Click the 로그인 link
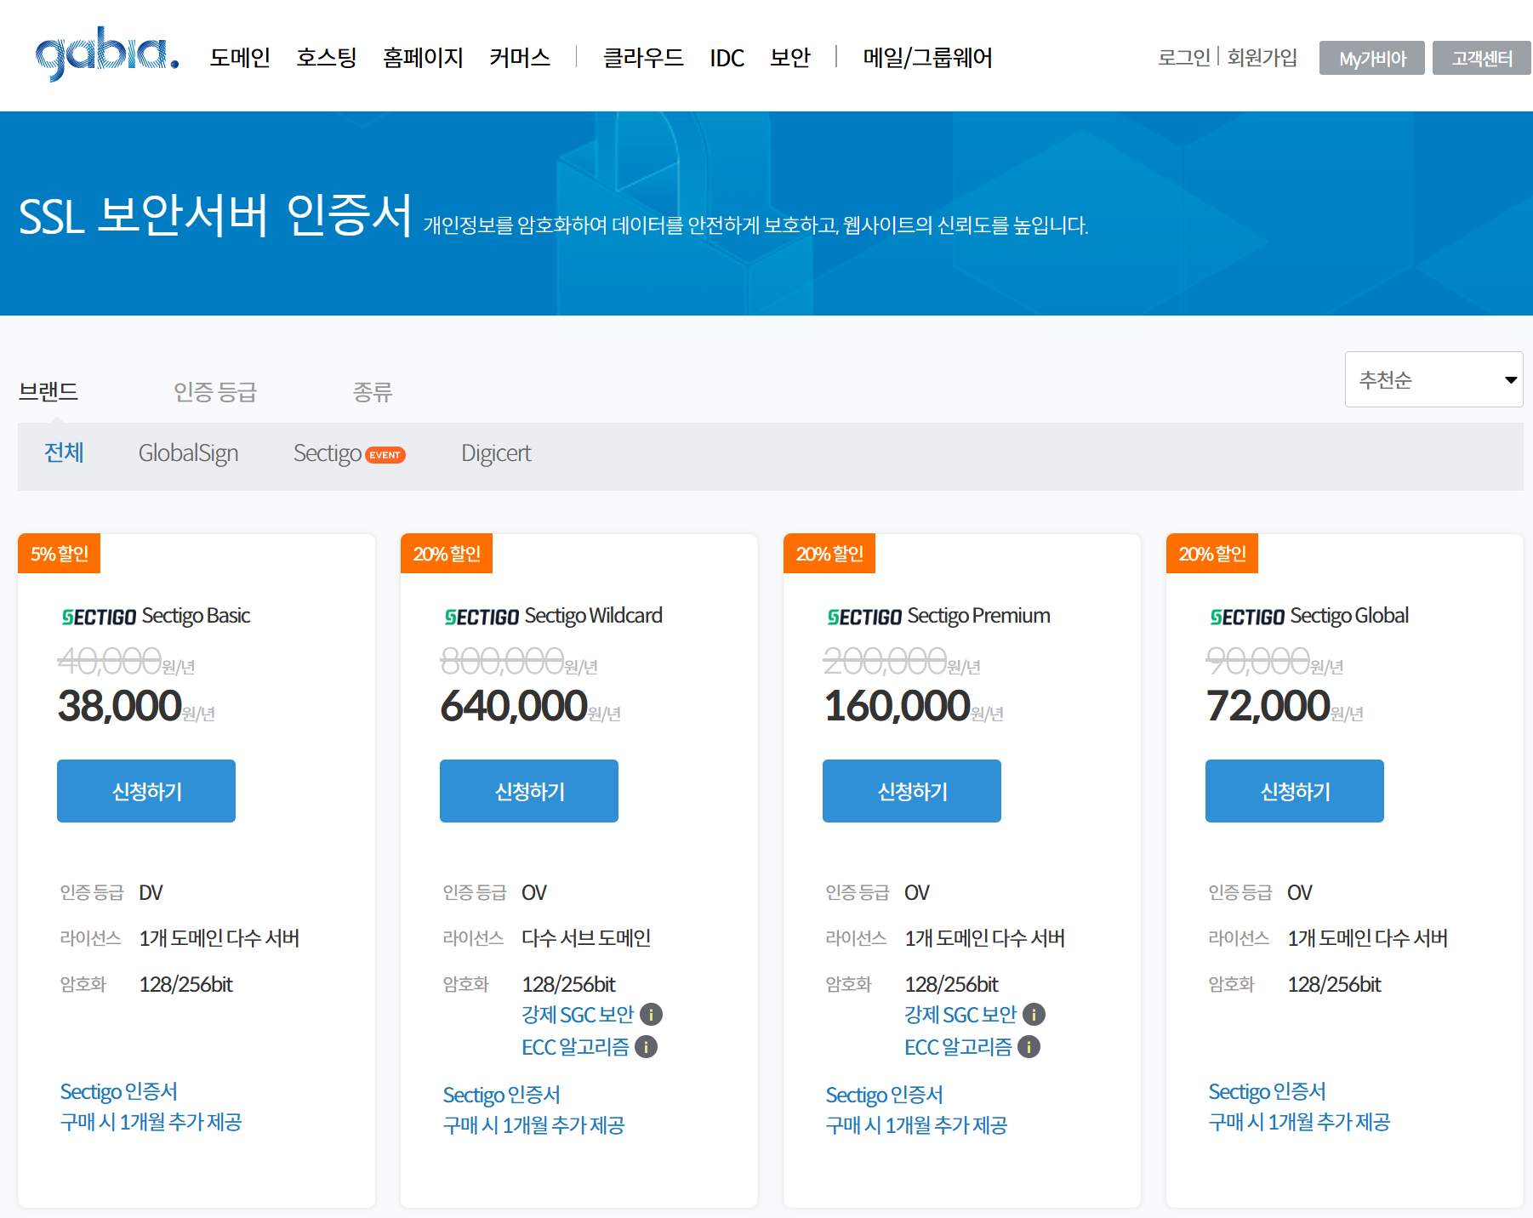 [x=1184, y=56]
